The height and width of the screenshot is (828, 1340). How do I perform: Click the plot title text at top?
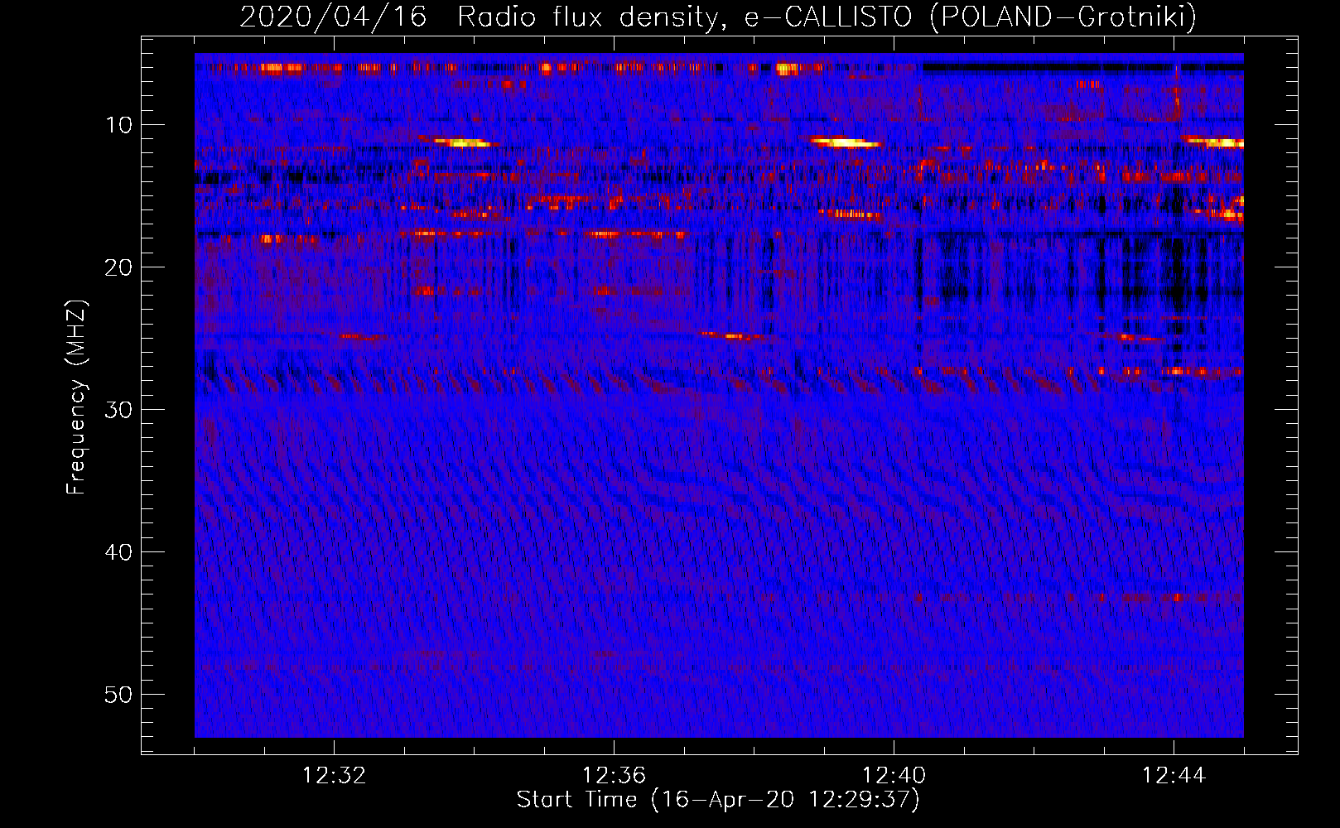click(718, 17)
